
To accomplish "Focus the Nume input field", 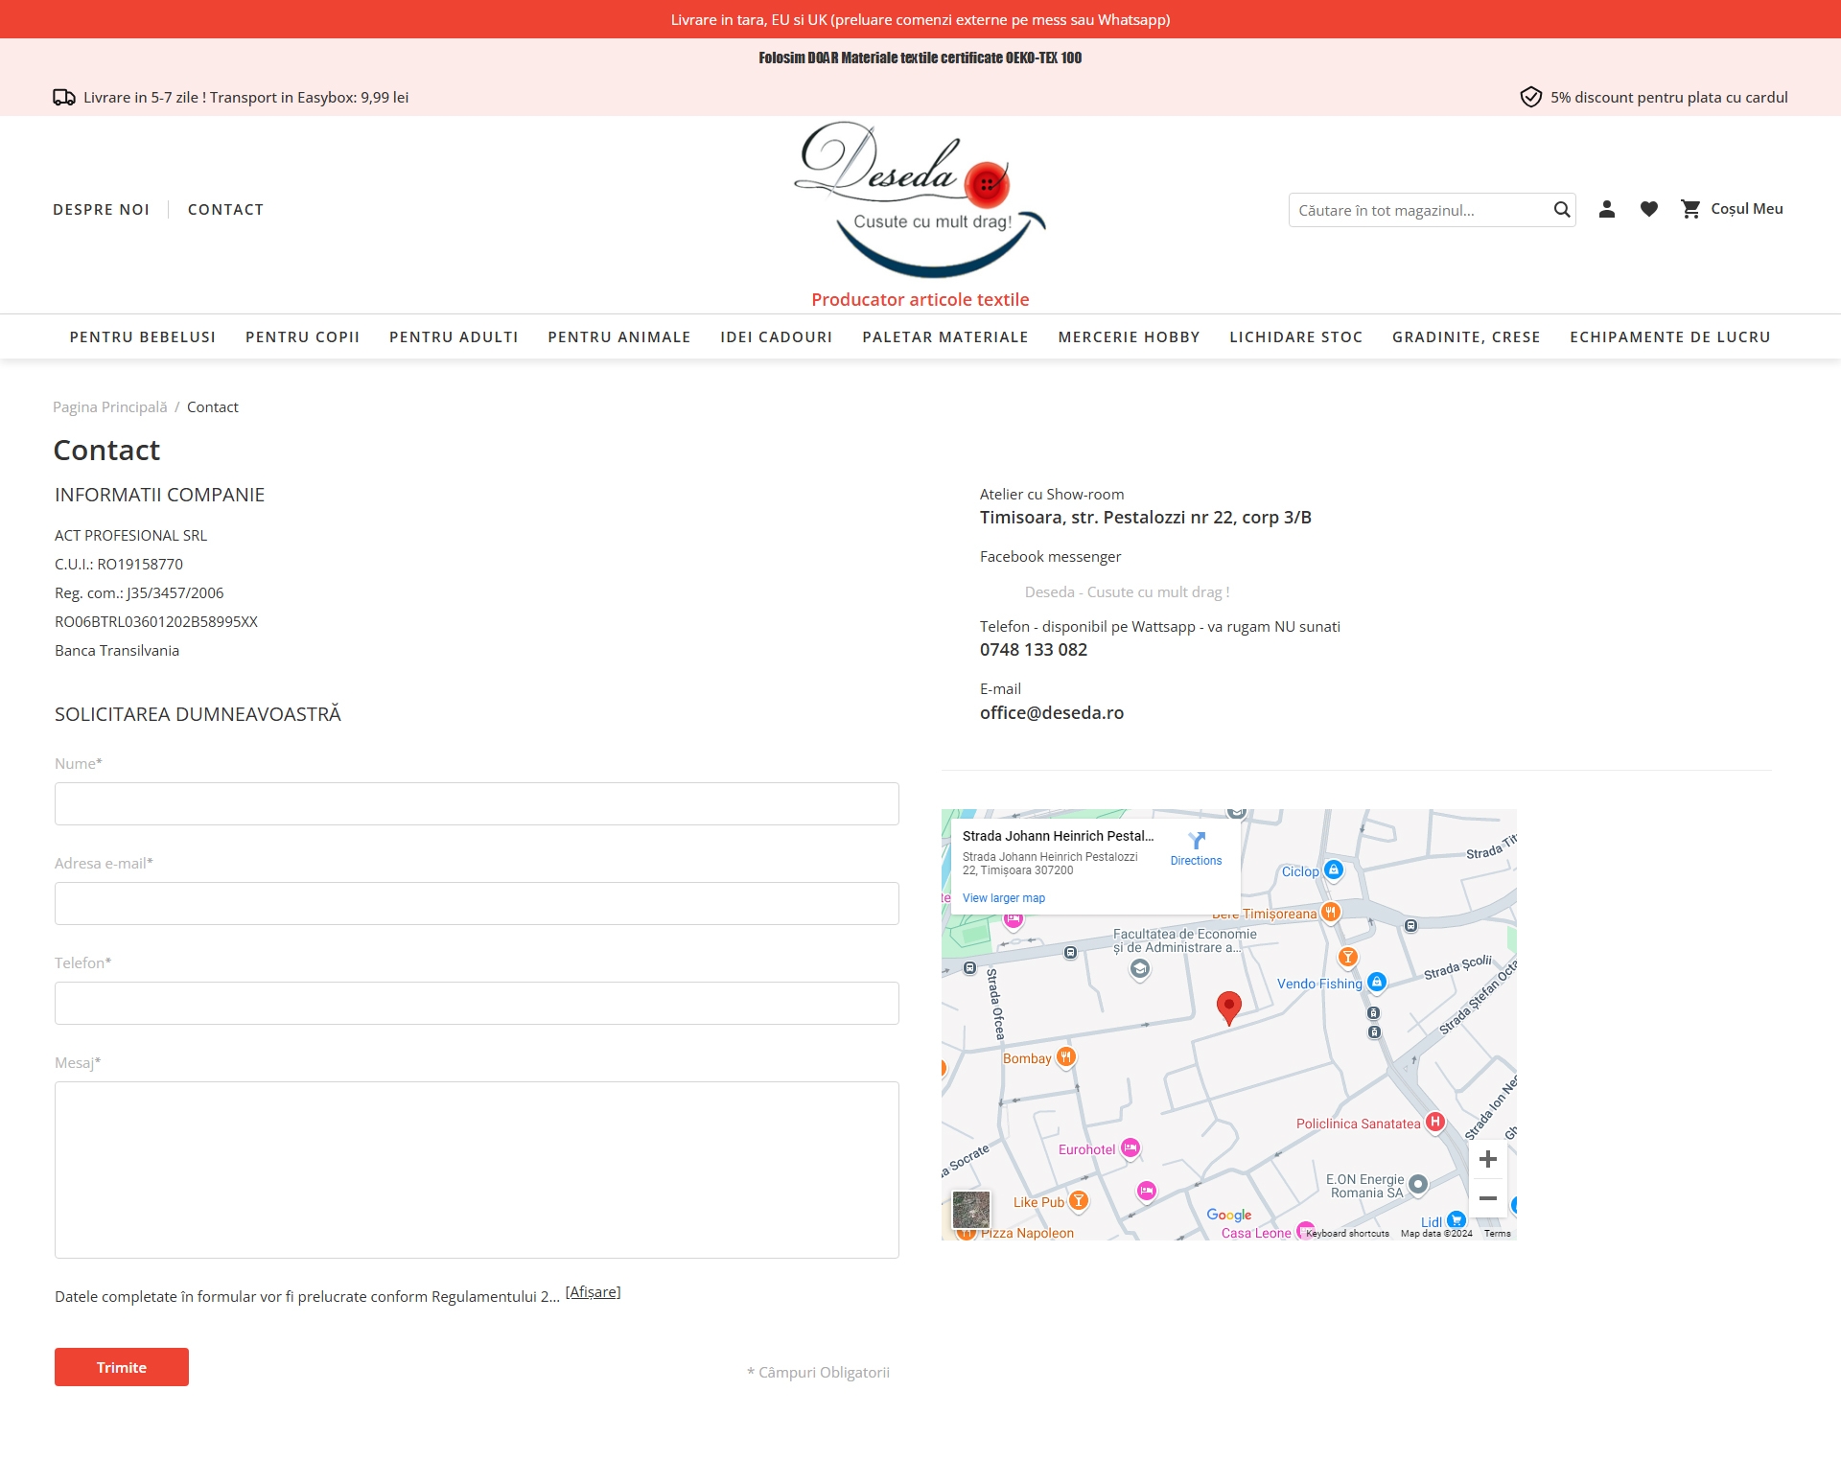I will click(477, 804).
